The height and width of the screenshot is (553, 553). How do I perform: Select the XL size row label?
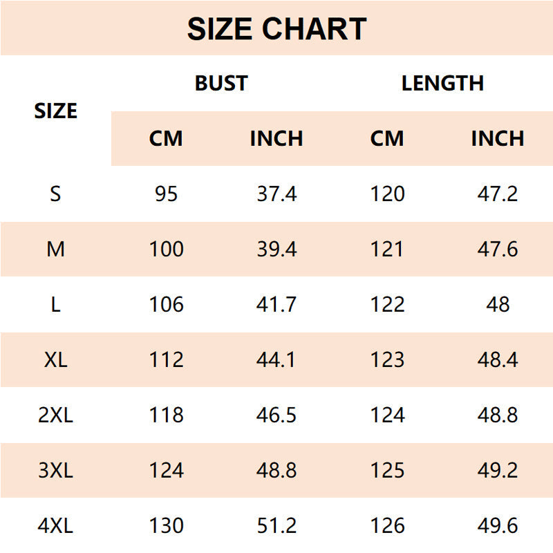tap(56, 359)
